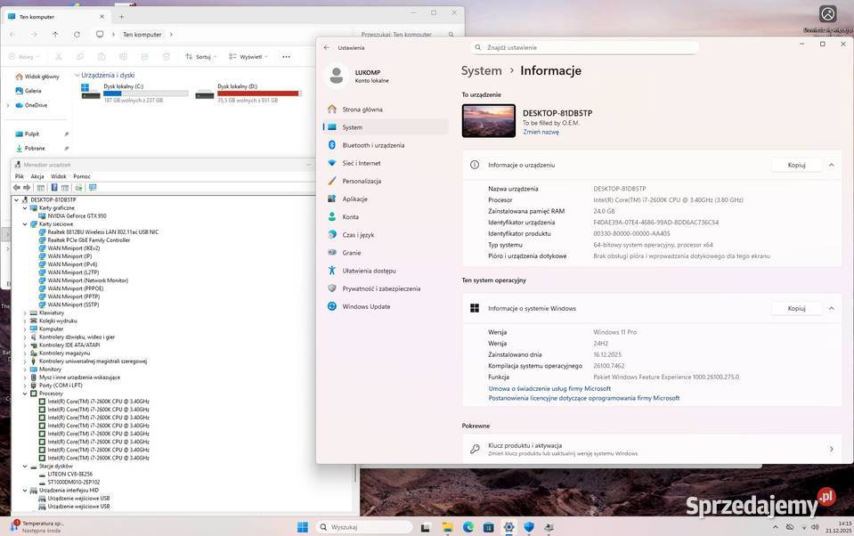Open Windows Update in Settings sidebar
Screen dimensions: 854x536
click(369, 305)
